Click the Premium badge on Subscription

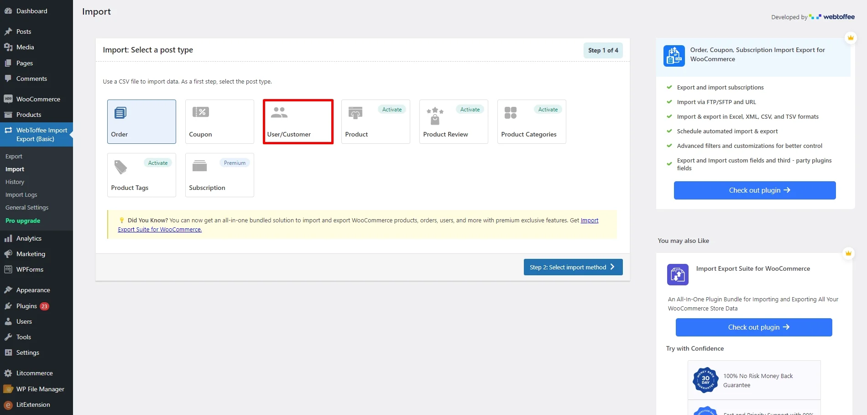(235, 163)
